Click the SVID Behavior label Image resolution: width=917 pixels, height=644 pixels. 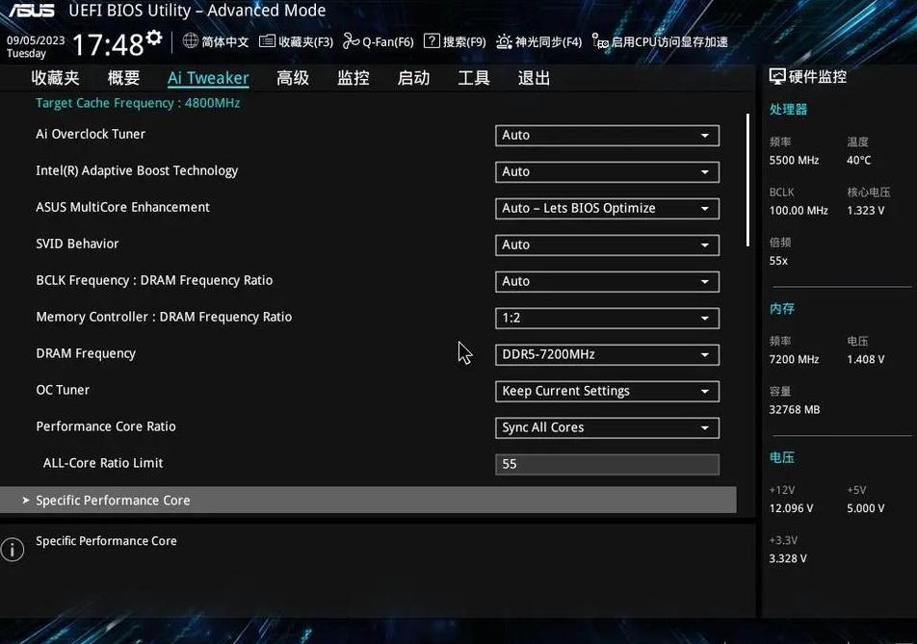[x=77, y=244]
